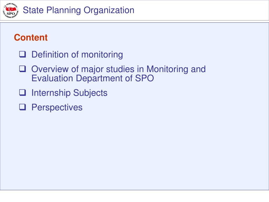Click the State Planning Organization title
The width and height of the screenshot is (269, 202).
pos(78,10)
